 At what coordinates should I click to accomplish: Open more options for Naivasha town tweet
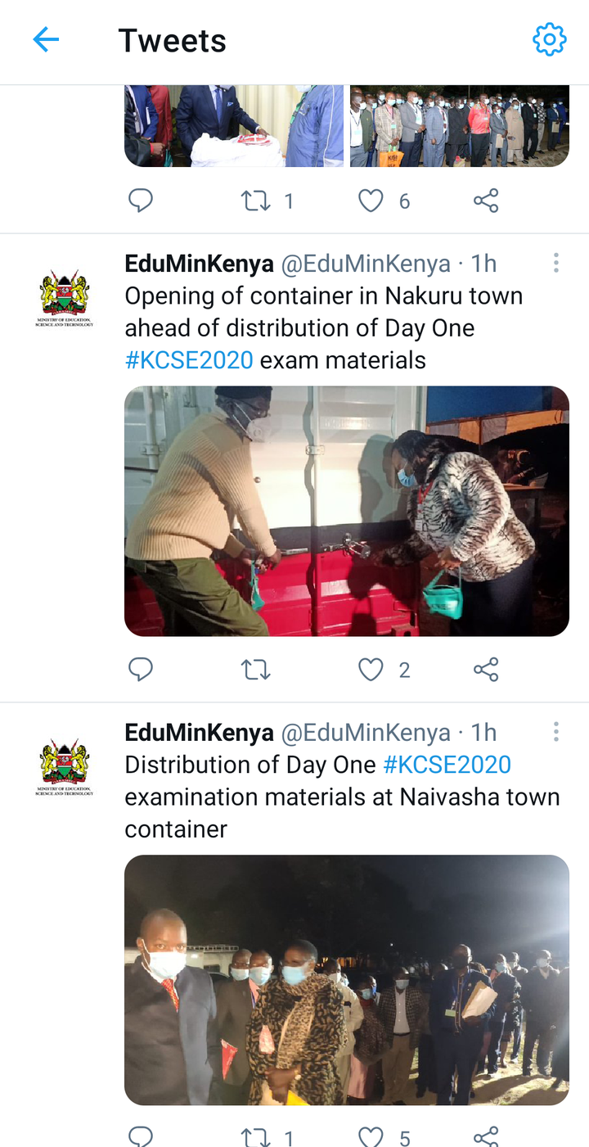point(556,732)
